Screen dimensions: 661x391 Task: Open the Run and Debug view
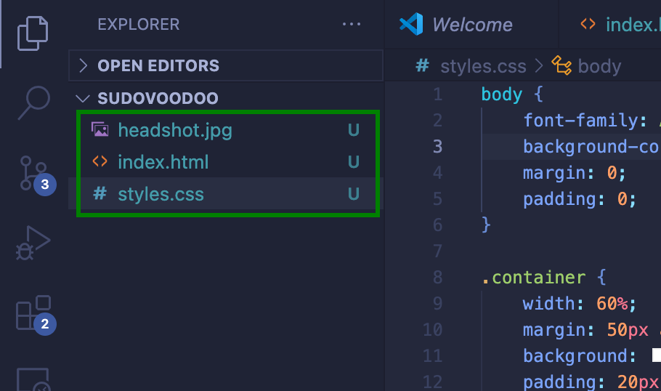tap(33, 243)
